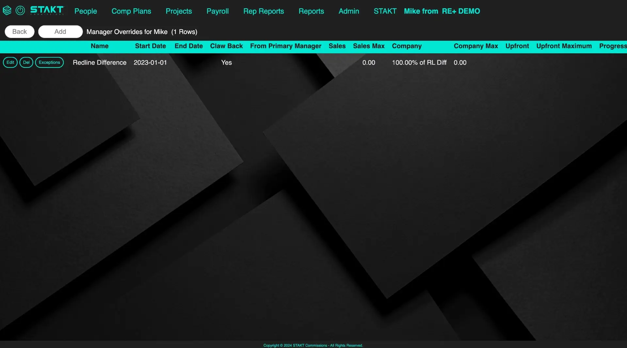Open the STAKT menu item
This screenshot has width=627, height=348.
(385, 11)
